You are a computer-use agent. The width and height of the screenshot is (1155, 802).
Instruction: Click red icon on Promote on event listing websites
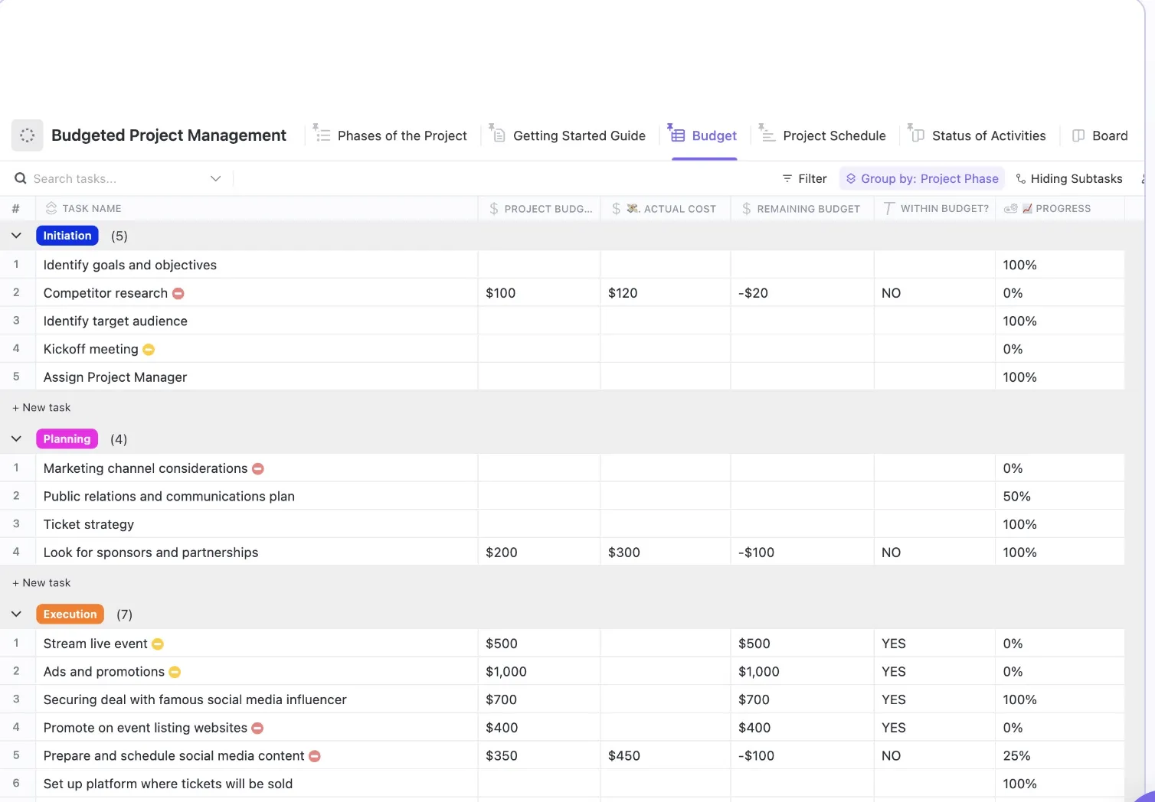point(257,728)
